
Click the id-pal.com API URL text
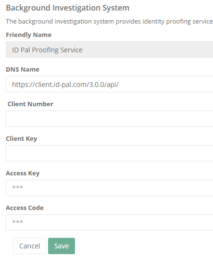tap(65, 85)
